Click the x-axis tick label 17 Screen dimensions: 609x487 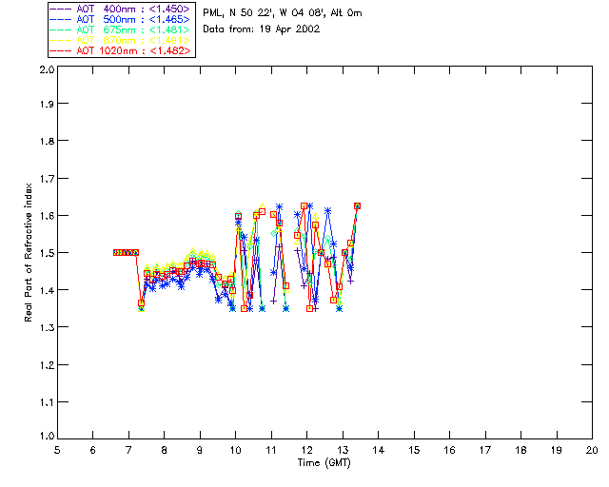point(485,450)
